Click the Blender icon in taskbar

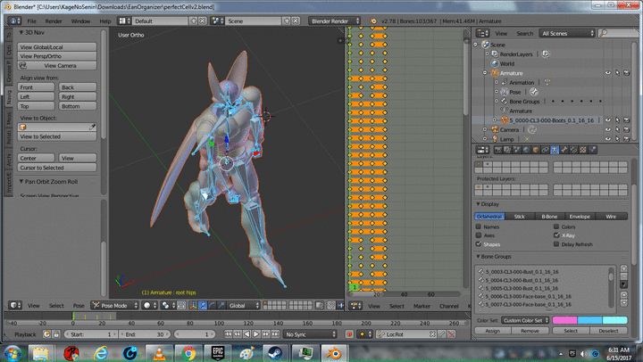[334, 353]
